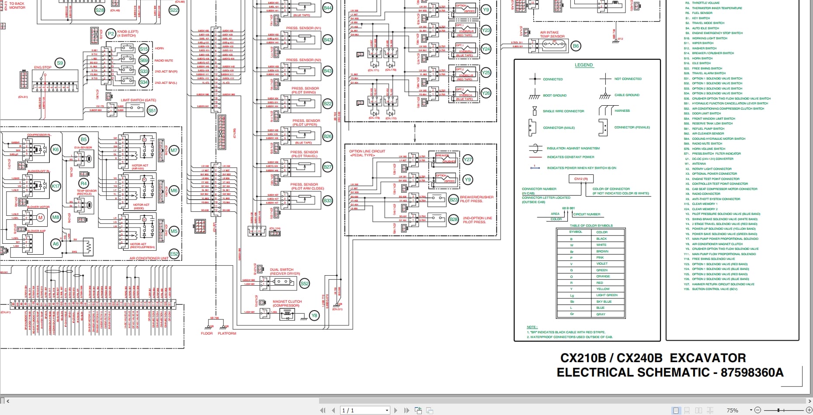Viewport: 813px width, 415px height.
Task: Expand the right chevron beside the scrollbar
Action: [x=810, y=401]
